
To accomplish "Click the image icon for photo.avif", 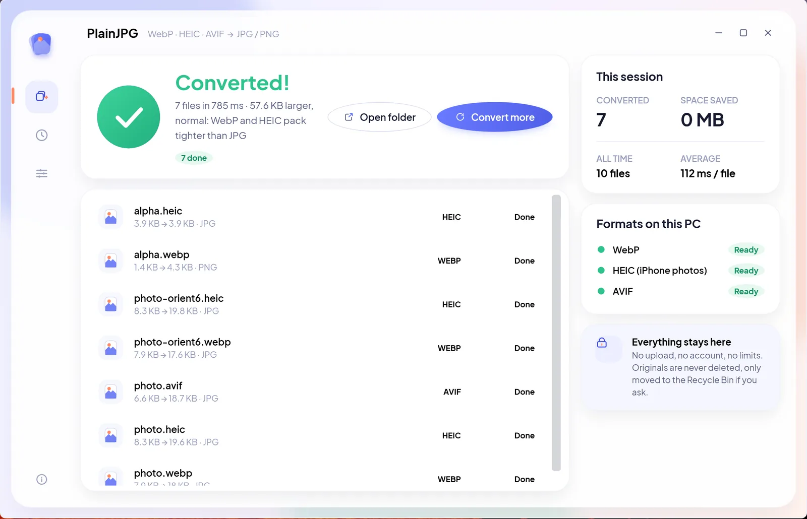I will click(x=111, y=392).
